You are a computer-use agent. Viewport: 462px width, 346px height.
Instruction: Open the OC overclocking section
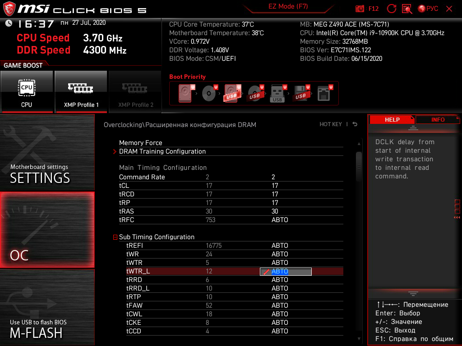click(47, 230)
